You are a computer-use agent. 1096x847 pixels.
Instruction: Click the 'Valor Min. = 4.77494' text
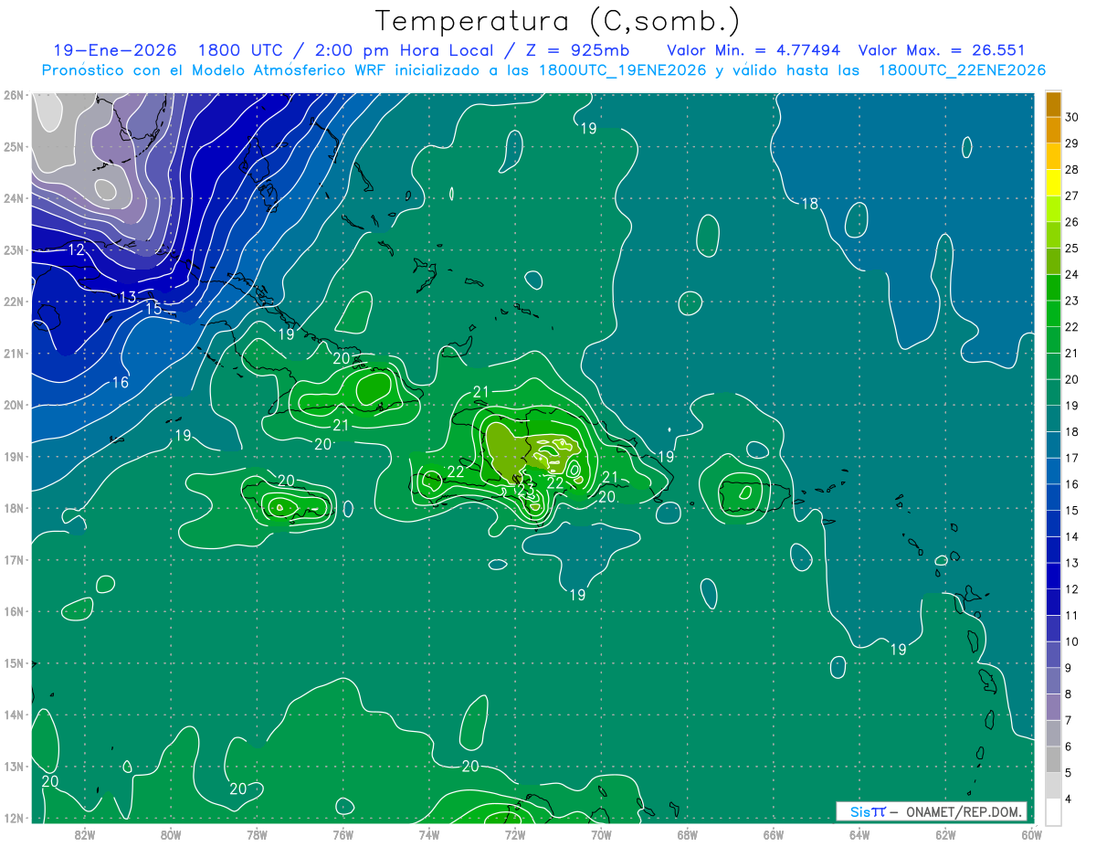coord(753,50)
